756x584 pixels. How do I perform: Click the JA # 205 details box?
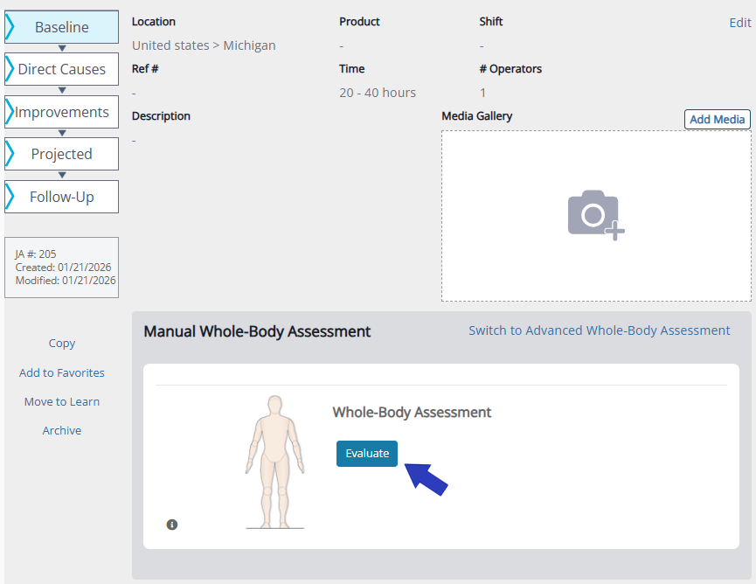[x=62, y=268]
